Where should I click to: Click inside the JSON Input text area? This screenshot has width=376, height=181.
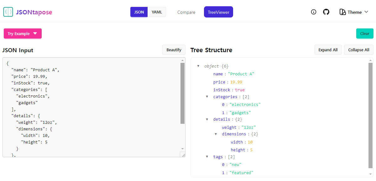click(x=91, y=107)
